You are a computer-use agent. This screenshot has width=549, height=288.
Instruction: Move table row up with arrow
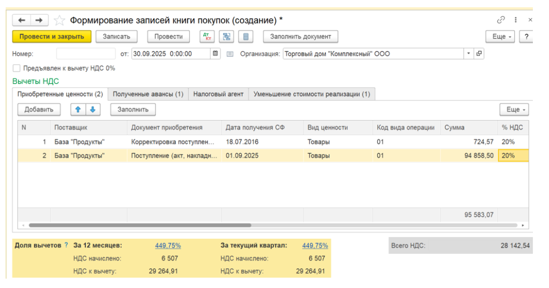(78, 109)
